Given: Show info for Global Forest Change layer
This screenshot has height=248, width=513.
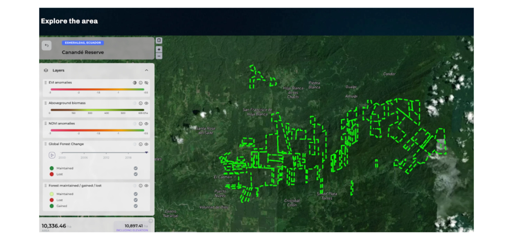Looking at the screenshot, I should [x=141, y=144].
